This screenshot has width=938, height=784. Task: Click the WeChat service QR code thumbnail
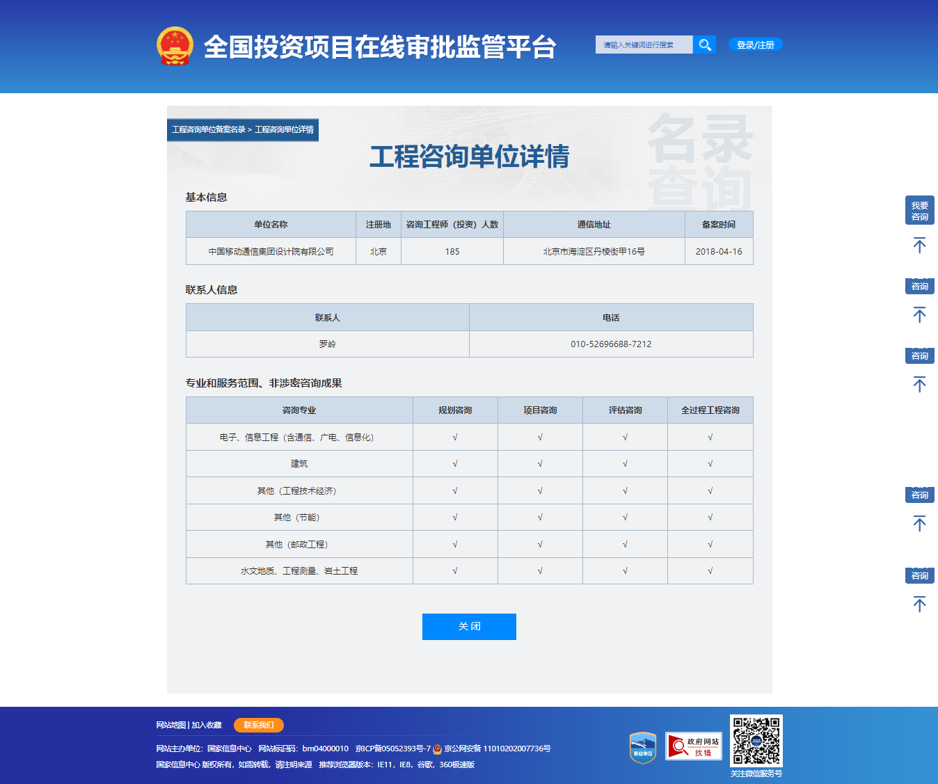(x=756, y=742)
